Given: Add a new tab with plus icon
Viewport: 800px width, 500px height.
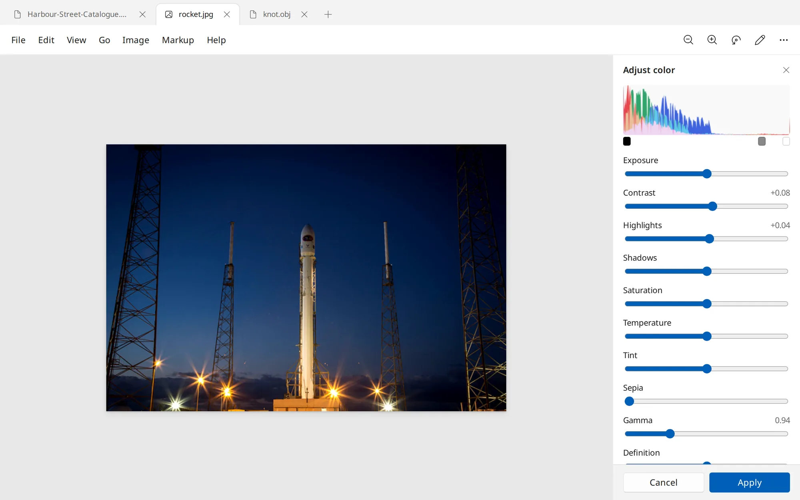Looking at the screenshot, I should coord(328,14).
